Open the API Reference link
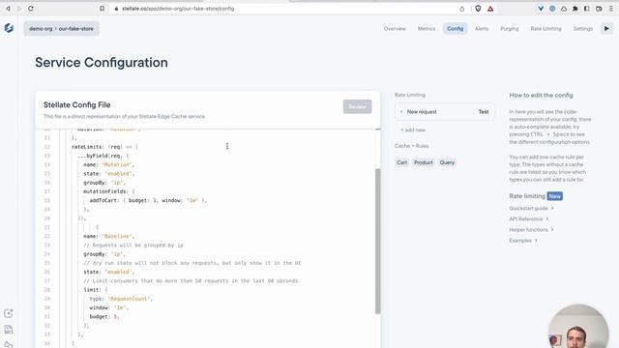This screenshot has width=619, height=348. [529, 218]
